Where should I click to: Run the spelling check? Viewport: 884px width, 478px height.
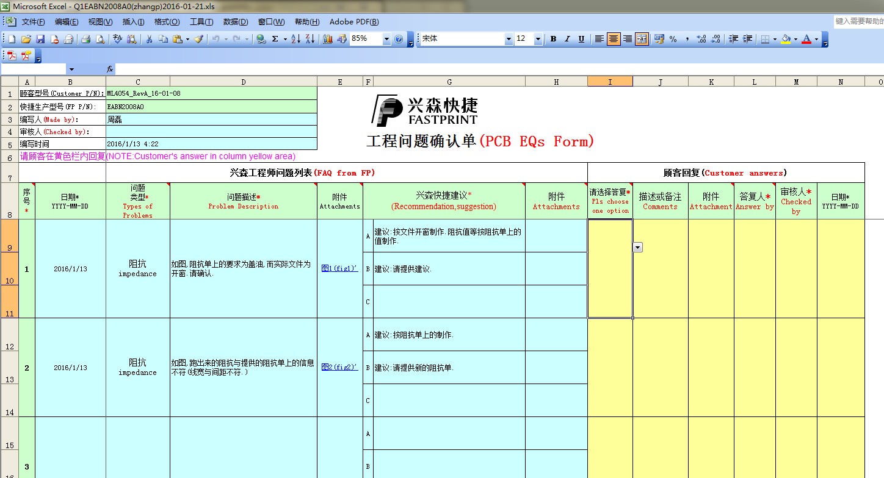[117, 39]
